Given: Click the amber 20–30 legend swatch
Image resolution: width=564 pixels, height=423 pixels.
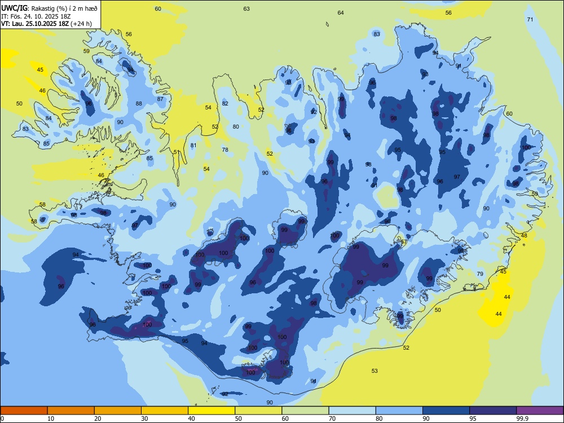Looking at the screenshot, I should pos(118,411).
